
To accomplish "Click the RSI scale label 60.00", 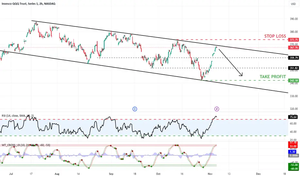I will 293,124.
